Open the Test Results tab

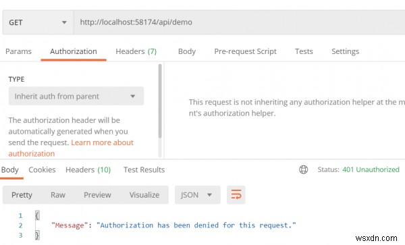click(x=144, y=169)
